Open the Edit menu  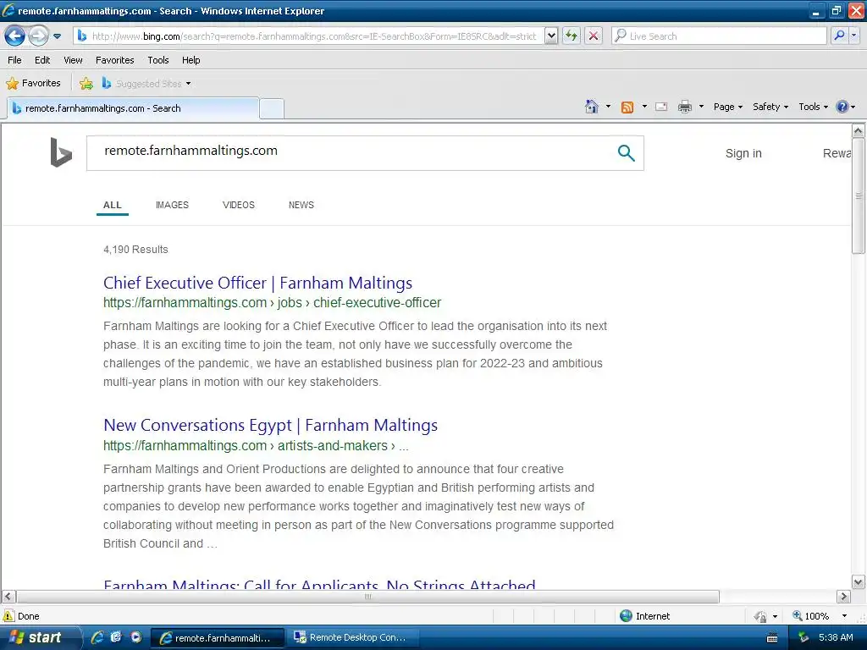[x=42, y=60]
